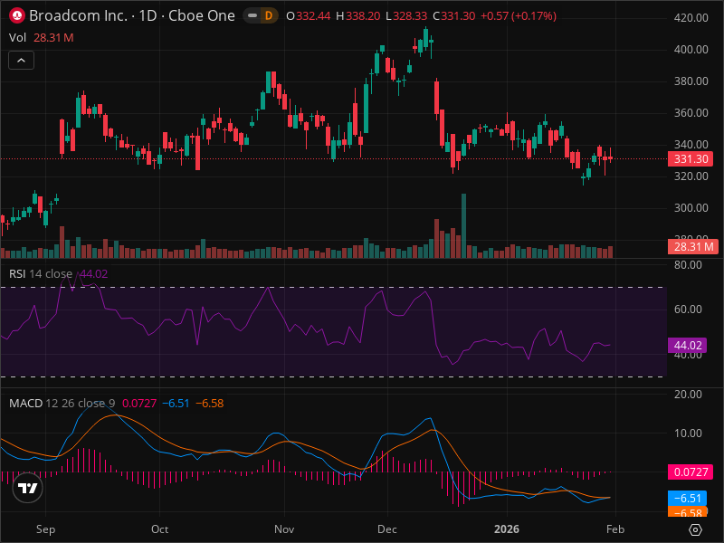Open chart settings gear icon
This screenshot has height=543, width=724.
click(x=695, y=529)
